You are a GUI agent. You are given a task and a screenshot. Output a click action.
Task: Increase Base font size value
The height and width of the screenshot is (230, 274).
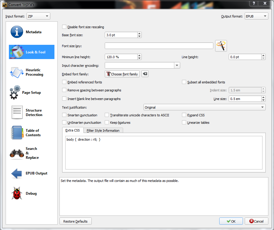(139, 34)
